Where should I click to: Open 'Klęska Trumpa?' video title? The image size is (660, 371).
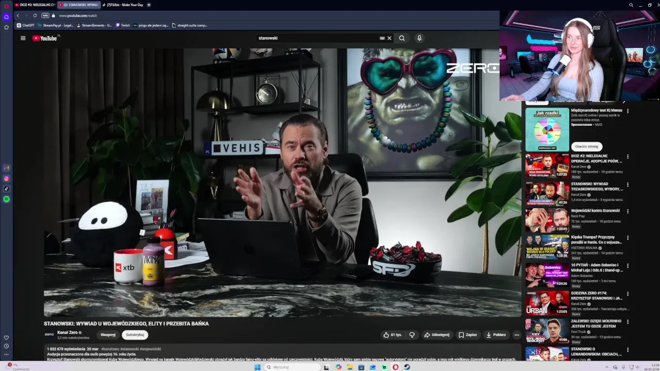[x=597, y=240]
